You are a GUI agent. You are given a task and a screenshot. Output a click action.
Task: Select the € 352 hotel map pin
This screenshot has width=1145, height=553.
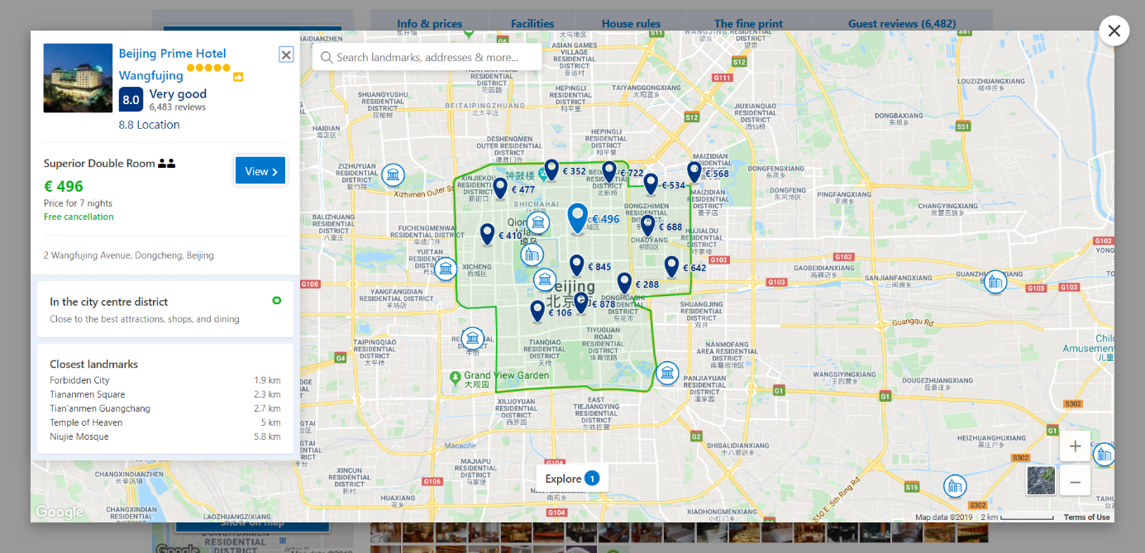pyautogui.click(x=551, y=170)
